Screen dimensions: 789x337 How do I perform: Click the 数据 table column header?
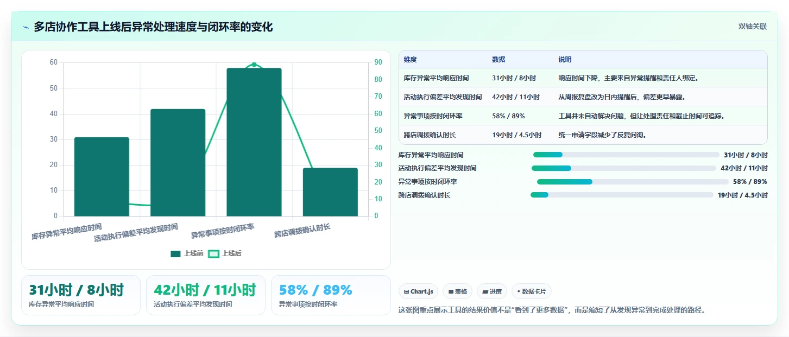coord(498,60)
